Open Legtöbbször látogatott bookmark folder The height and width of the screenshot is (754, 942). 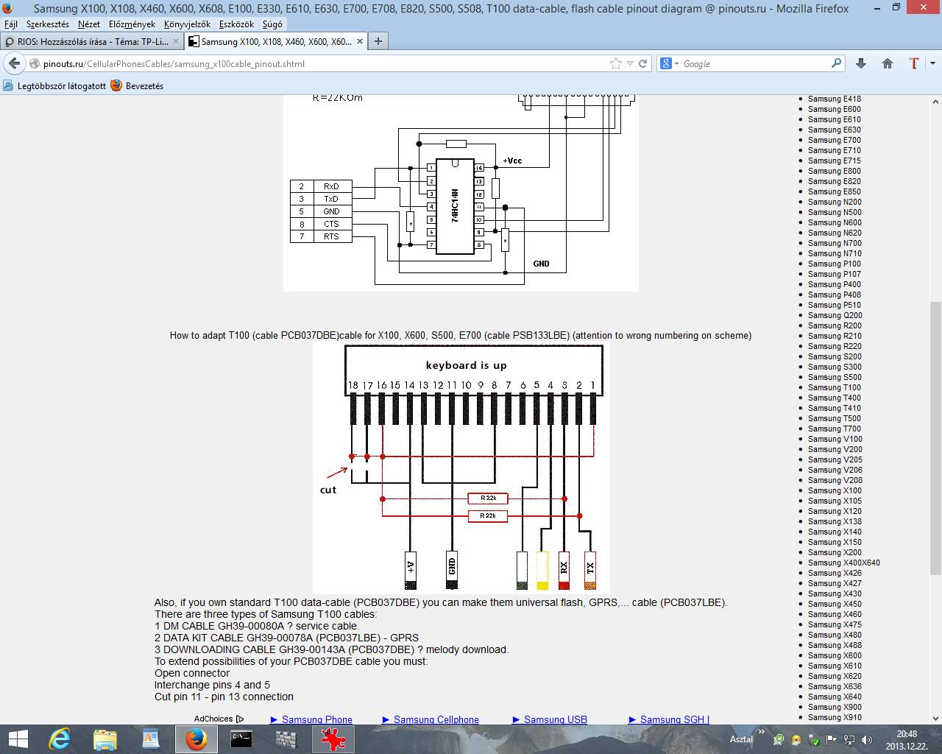[54, 86]
